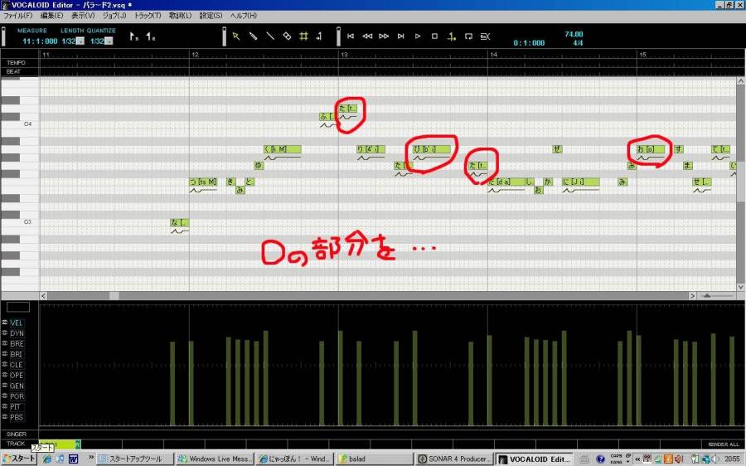Screen dimensions: 746x466
Task: Open the 設定(S) menu
Action: coord(211,16)
